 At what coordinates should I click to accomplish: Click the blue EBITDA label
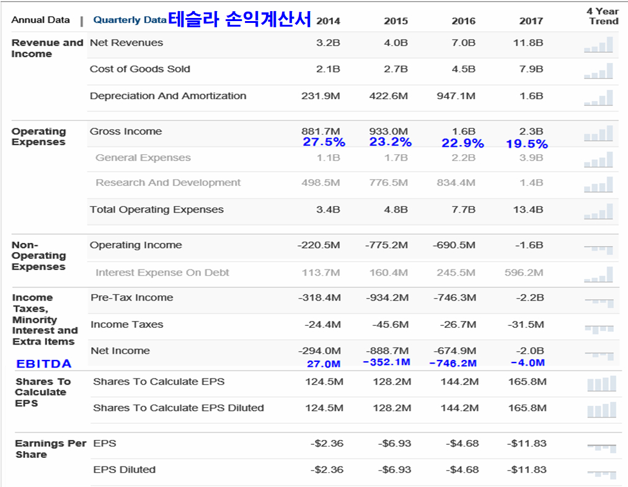click(x=43, y=364)
